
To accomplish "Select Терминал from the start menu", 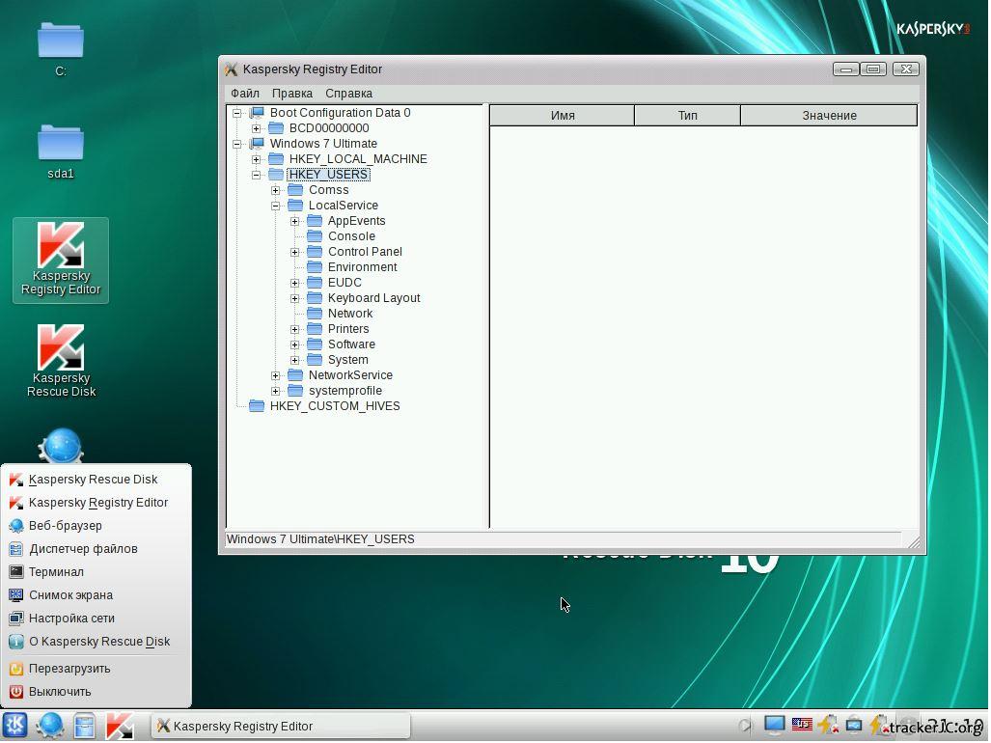I will pos(56,572).
